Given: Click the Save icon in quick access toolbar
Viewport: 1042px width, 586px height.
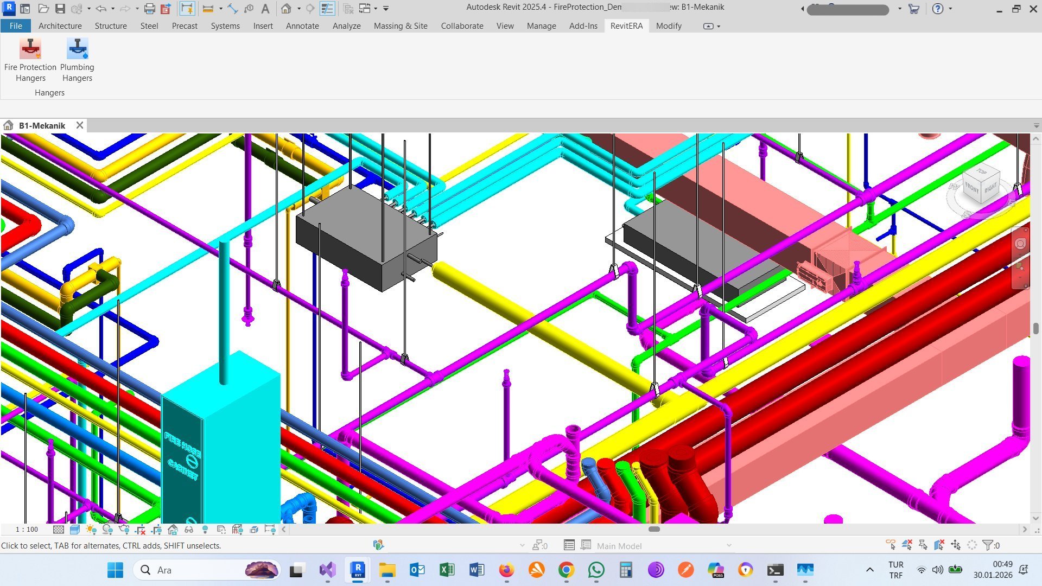Looking at the screenshot, I should pos(60,9).
